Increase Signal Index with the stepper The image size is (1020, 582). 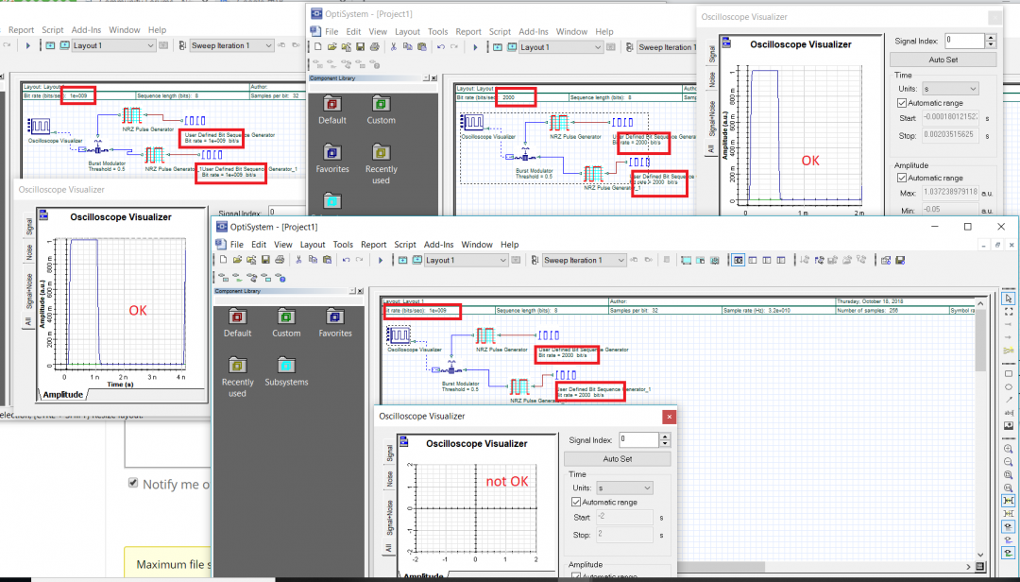point(665,437)
